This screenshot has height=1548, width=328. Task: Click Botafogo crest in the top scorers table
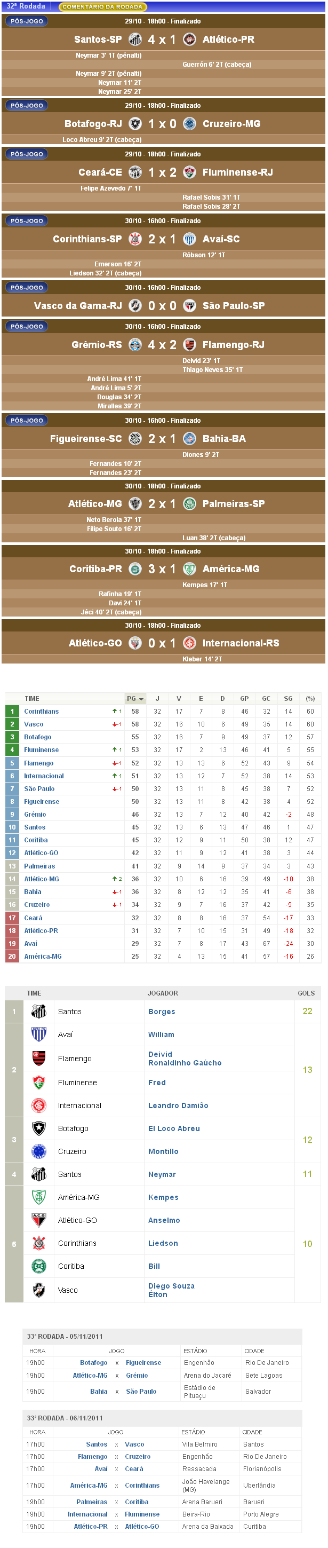(39, 1128)
